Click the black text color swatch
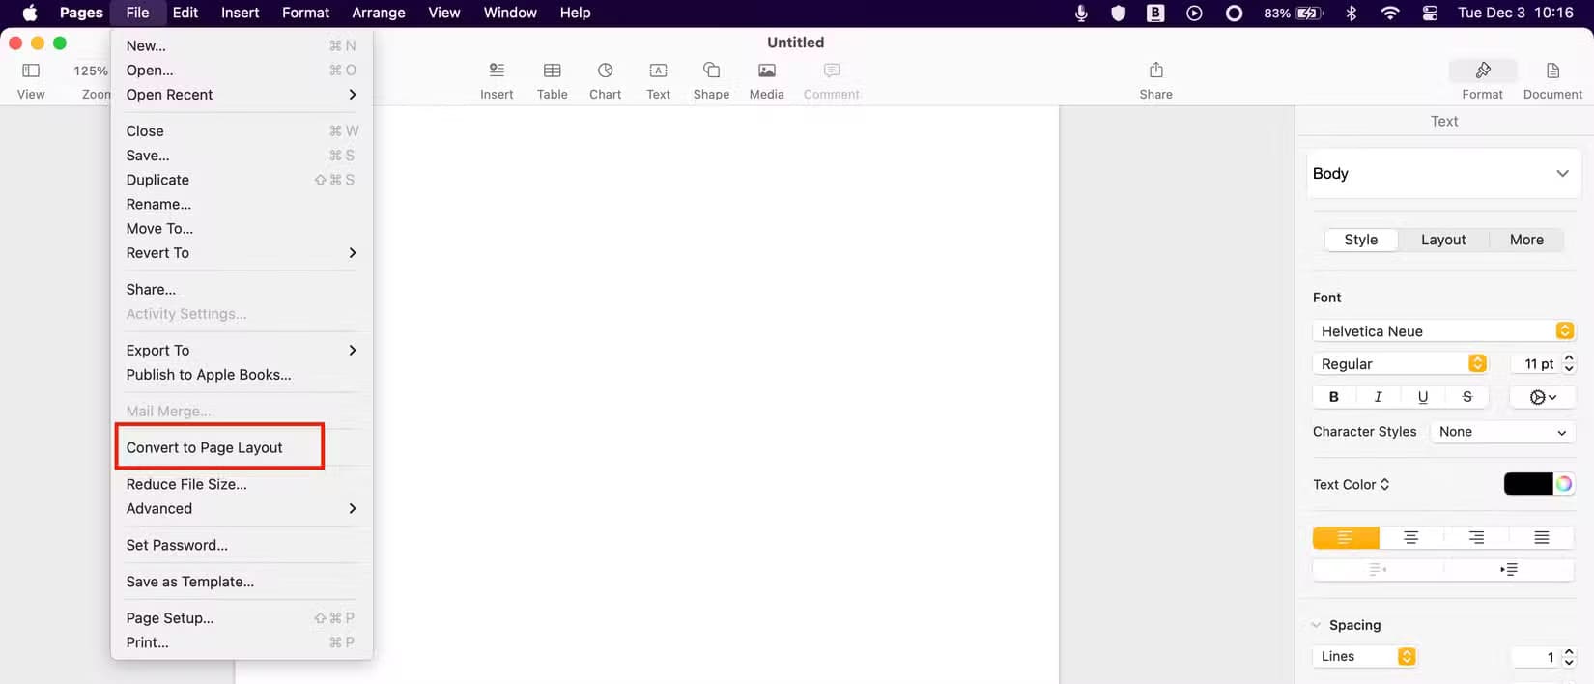This screenshot has width=1594, height=684. [x=1528, y=484]
